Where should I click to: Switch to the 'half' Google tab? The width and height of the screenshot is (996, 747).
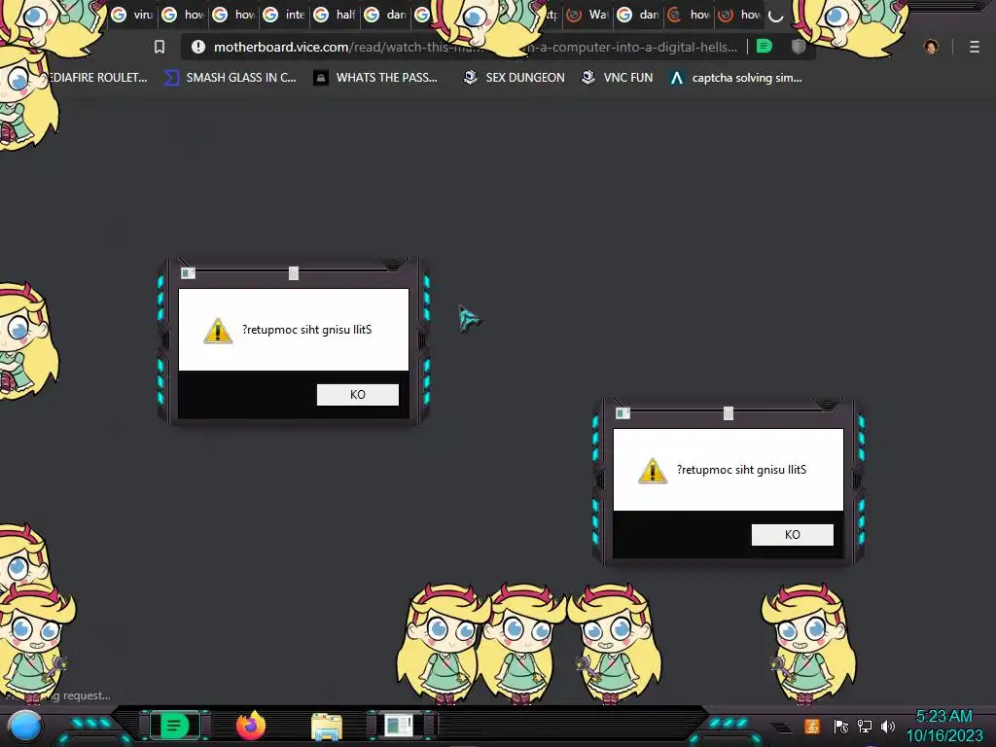tap(335, 15)
